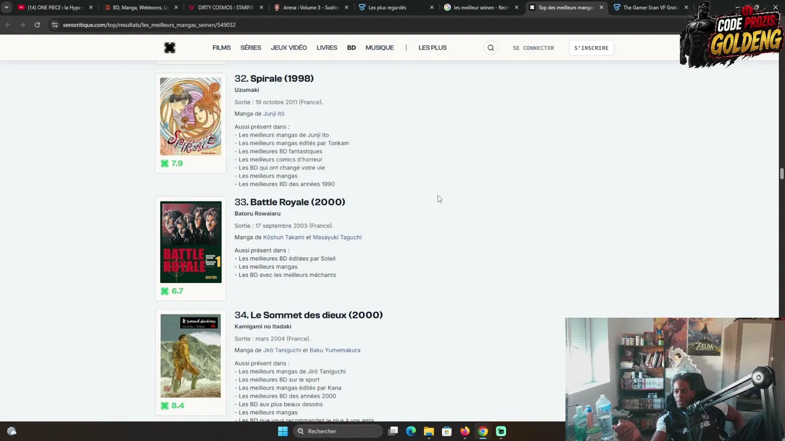
Task: Close the les meilleur seinen search tab
Action: click(516, 7)
